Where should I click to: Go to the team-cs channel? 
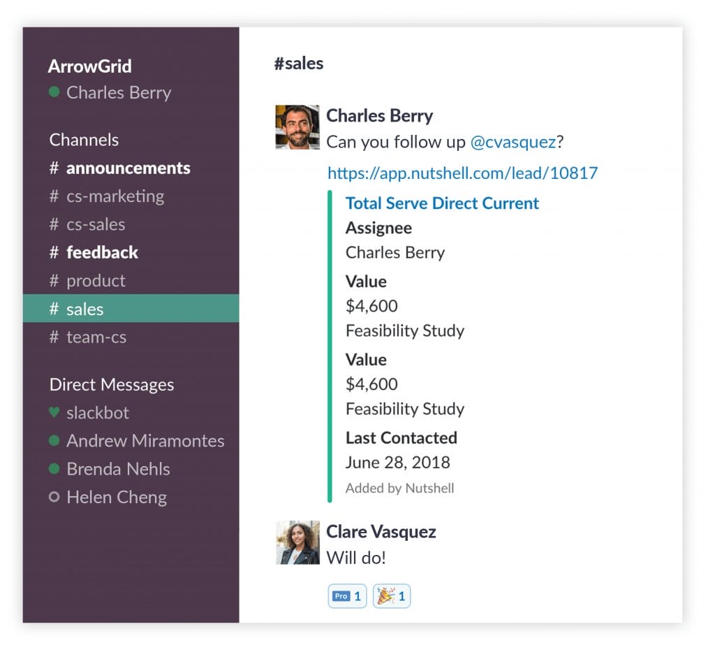[x=96, y=337]
